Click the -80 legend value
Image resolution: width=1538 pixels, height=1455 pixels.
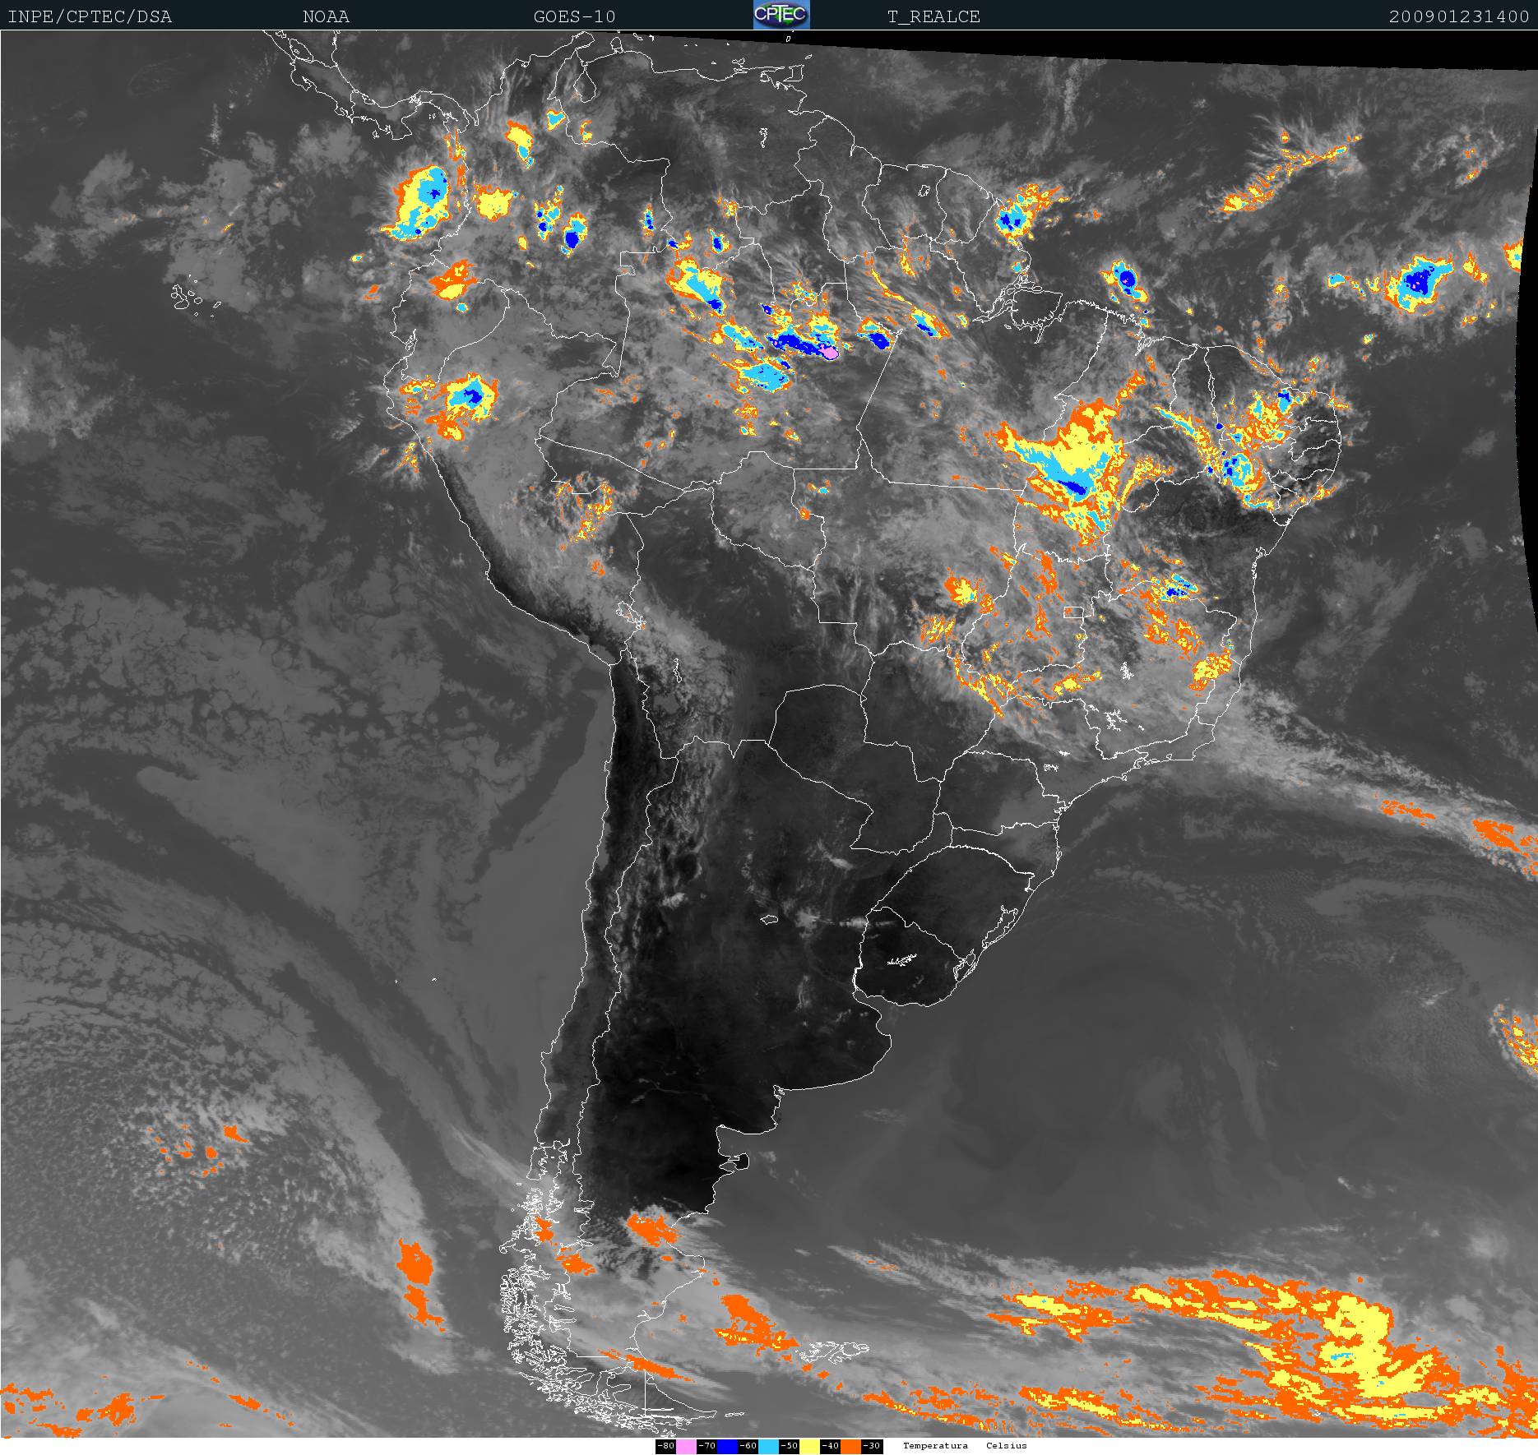pyautogui.click(x=665, y=1446)
